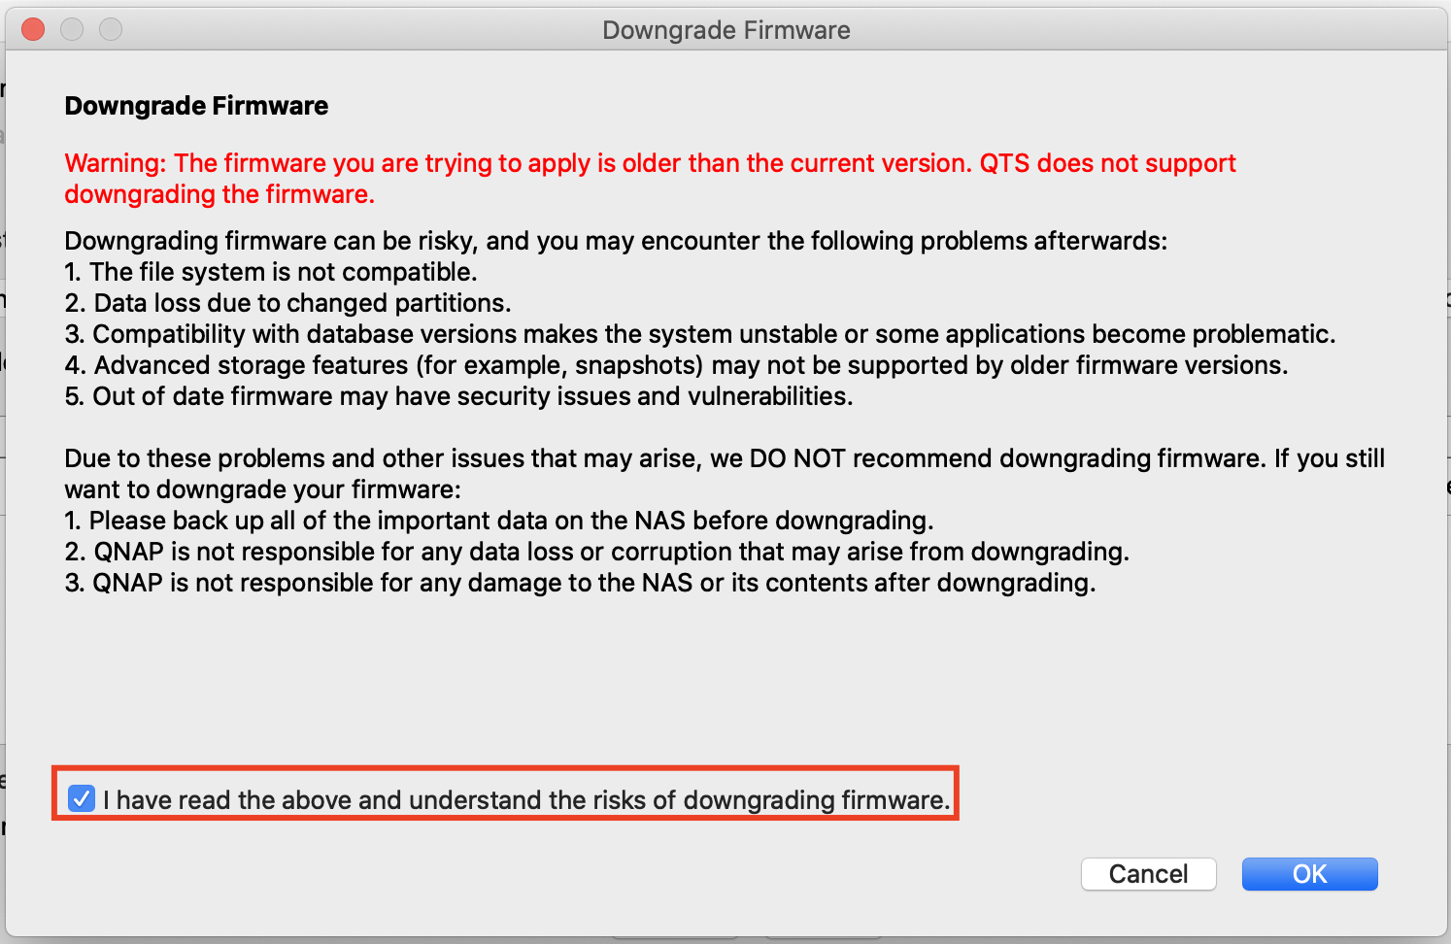Click the 'Downgrading firmware can be risky' sentence

pyautogui.click(x=616, y=241)
